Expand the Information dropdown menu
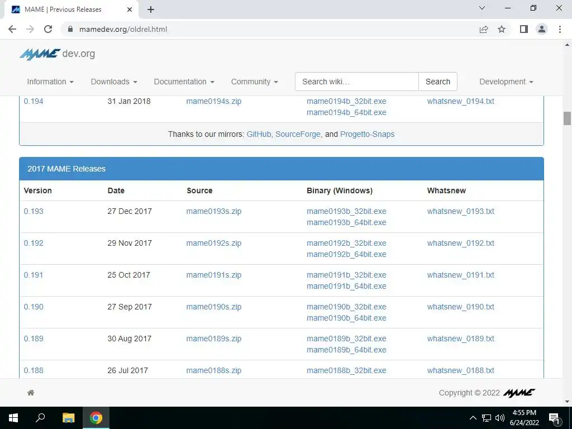This screenshot has height=429, width=572. [50, 82]
